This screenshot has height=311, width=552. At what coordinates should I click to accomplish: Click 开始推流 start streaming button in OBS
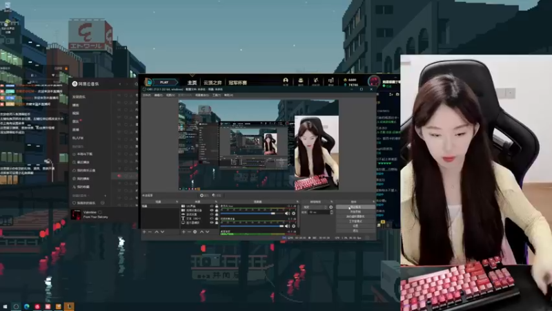tap(355, 207)
